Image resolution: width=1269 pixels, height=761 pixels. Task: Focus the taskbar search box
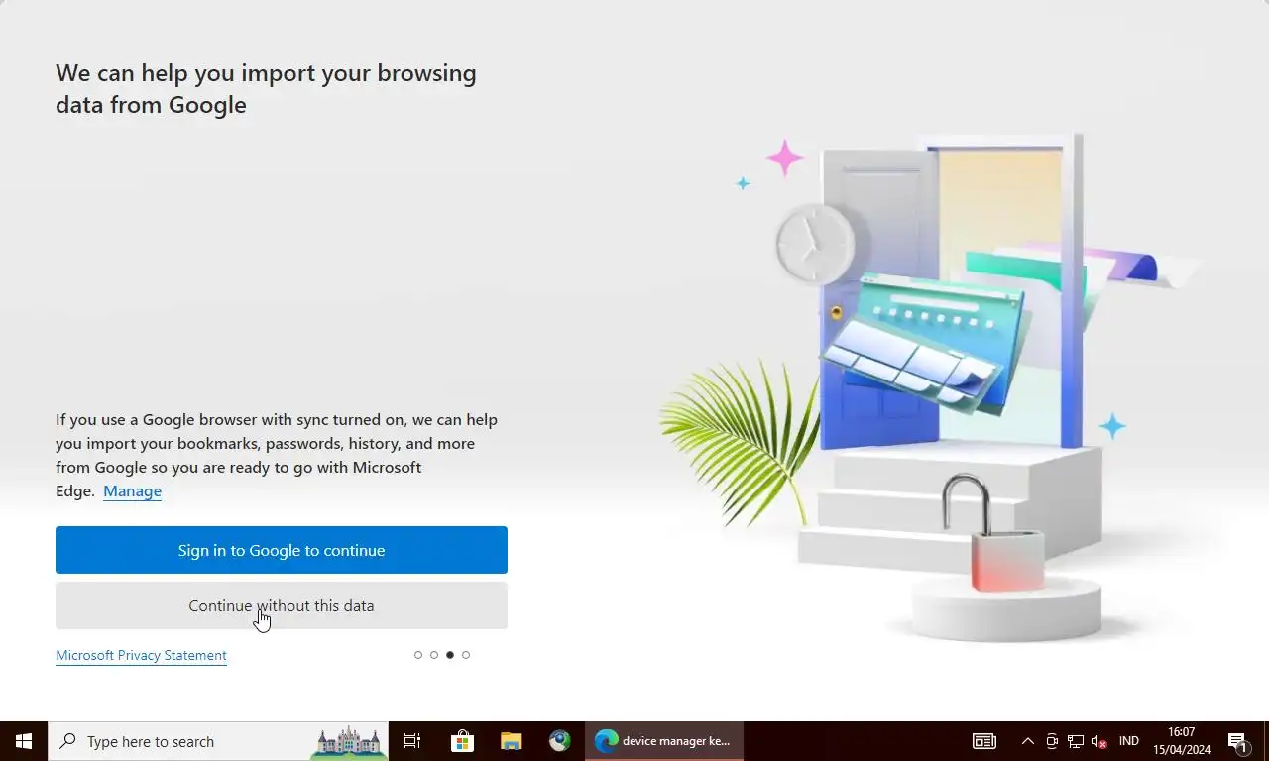point(218,741)
